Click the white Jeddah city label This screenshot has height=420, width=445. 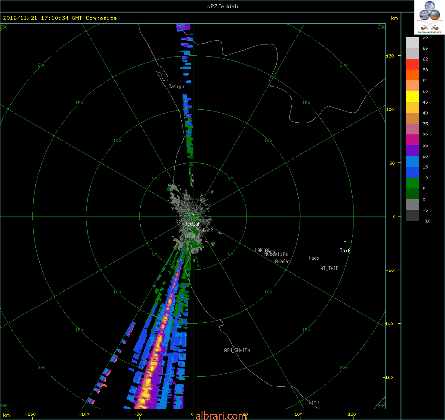point(193,224)
